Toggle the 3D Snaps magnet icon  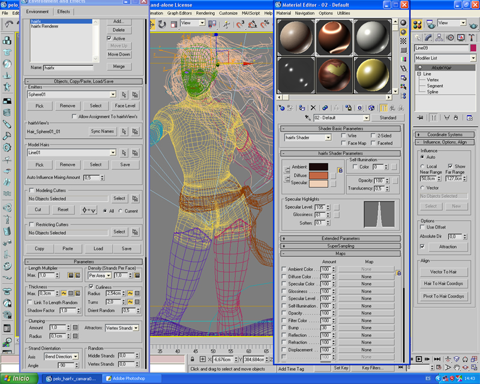pos(241,24)
